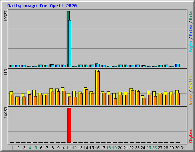Click day label "7" on the x-axis

click(47, 148)
